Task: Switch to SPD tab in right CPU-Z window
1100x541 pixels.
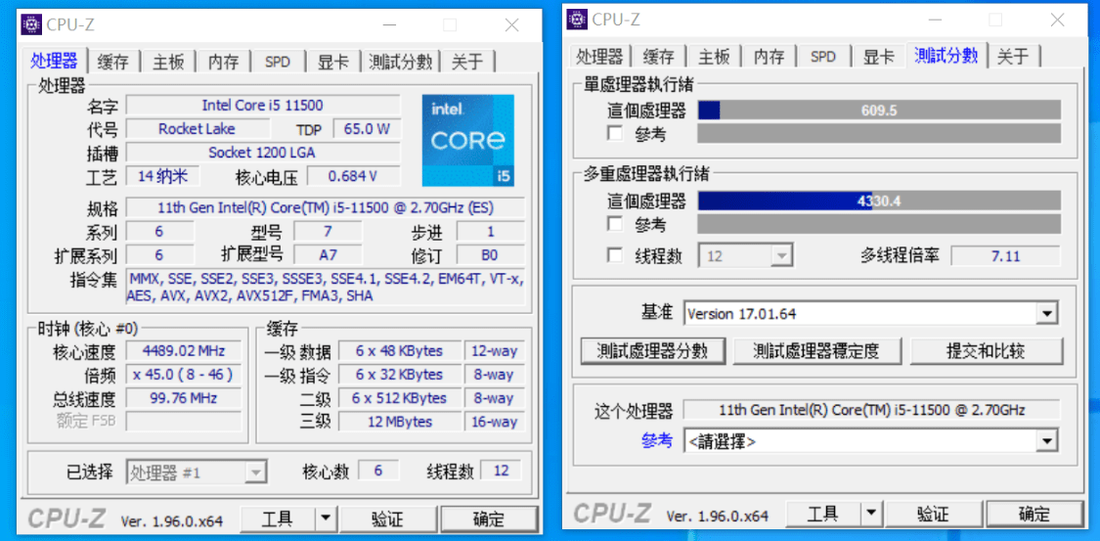Action: (823, 56)
